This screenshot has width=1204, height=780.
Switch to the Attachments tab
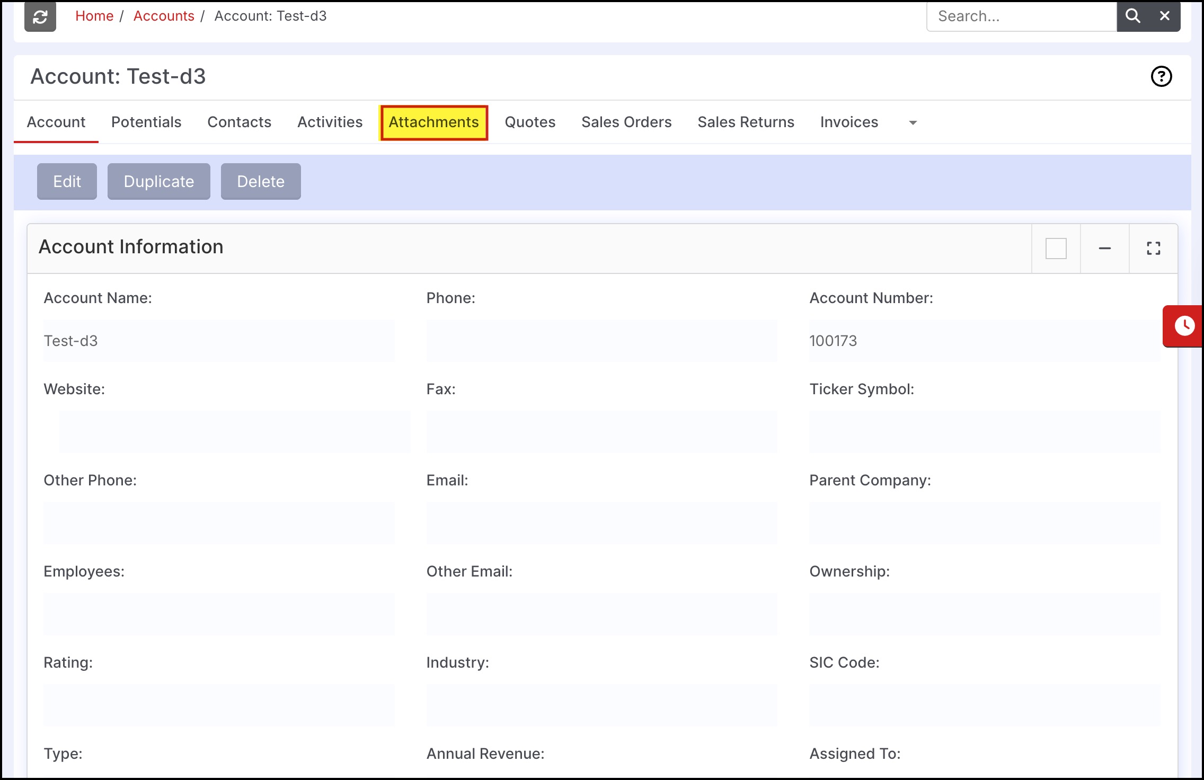pos(433,122)
